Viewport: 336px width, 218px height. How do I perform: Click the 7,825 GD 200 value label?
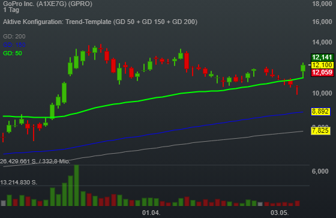[x=320, y=130]
